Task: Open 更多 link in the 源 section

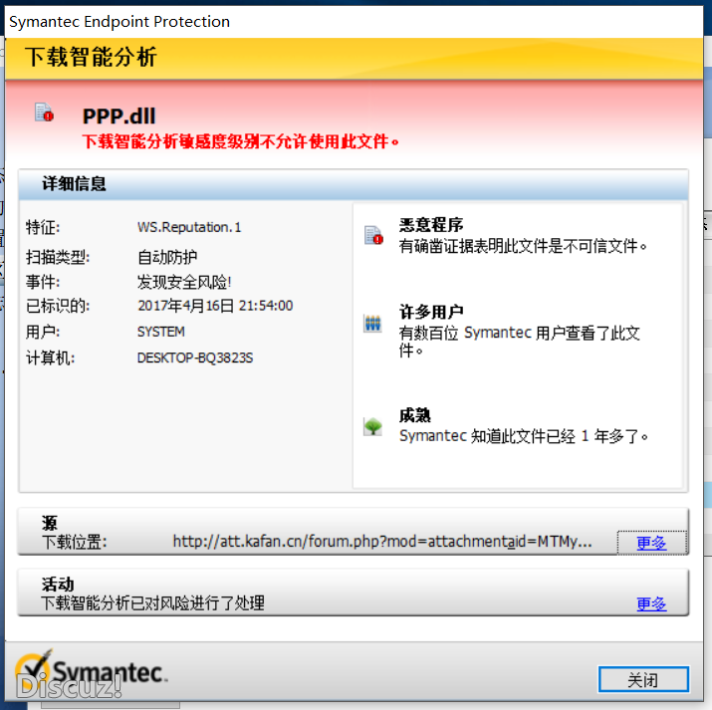Action: [651, 543]
